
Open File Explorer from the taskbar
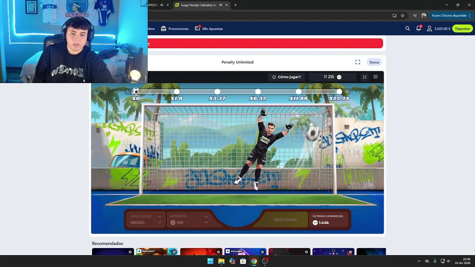pyautogui.click(x=221, y=261)
